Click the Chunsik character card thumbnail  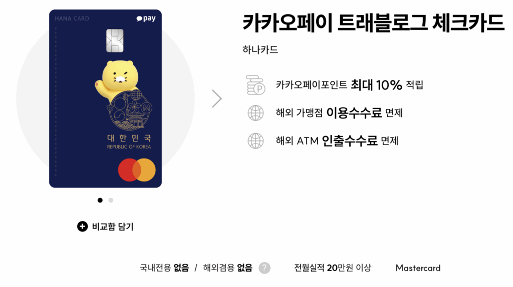point(105,98)
